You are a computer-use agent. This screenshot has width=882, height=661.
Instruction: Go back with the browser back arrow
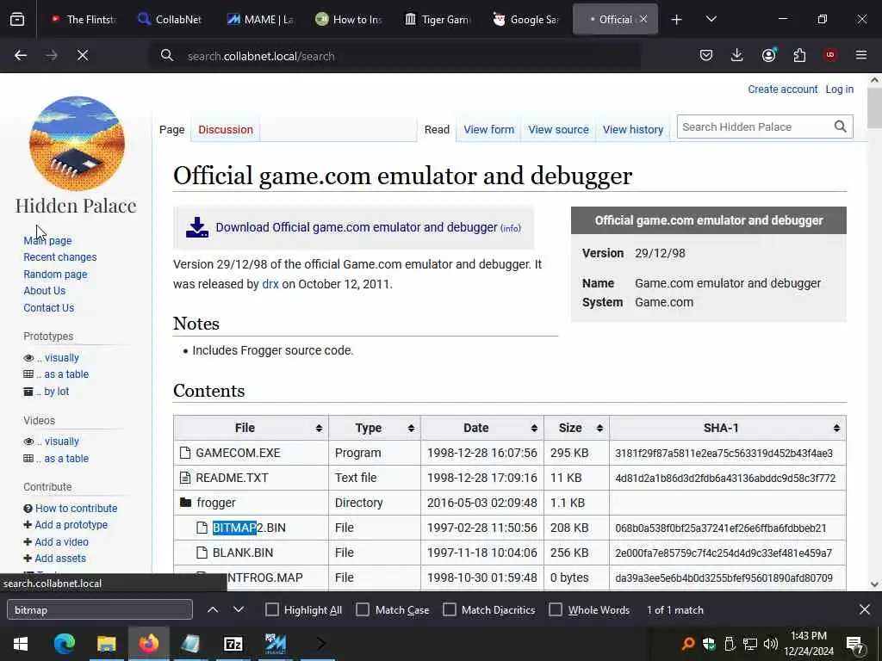21,55
